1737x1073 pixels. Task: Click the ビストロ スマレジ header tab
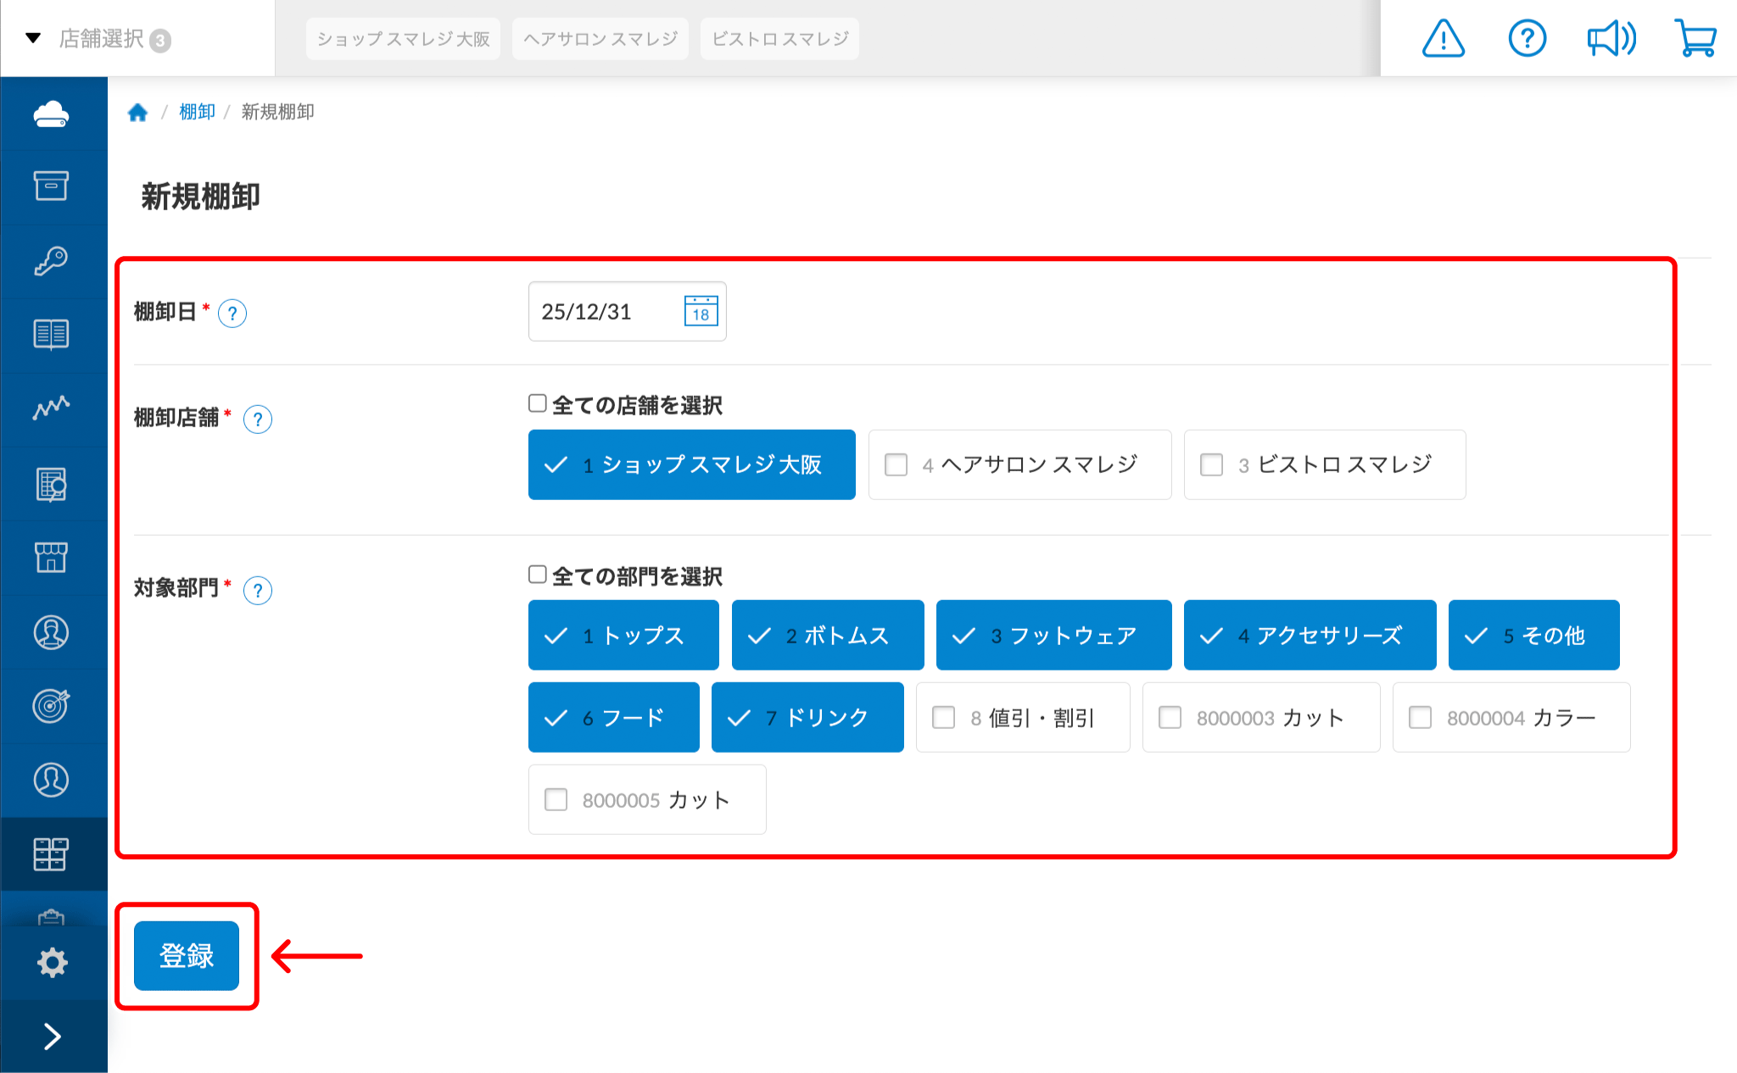pyautogui.click(x=779, y=39)
